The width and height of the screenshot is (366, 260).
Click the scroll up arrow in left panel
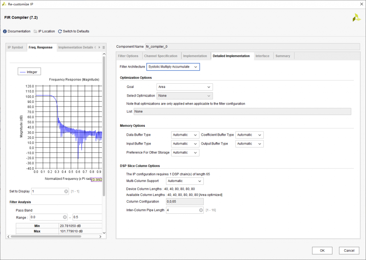pyautogui.click(x=104, y=54)
